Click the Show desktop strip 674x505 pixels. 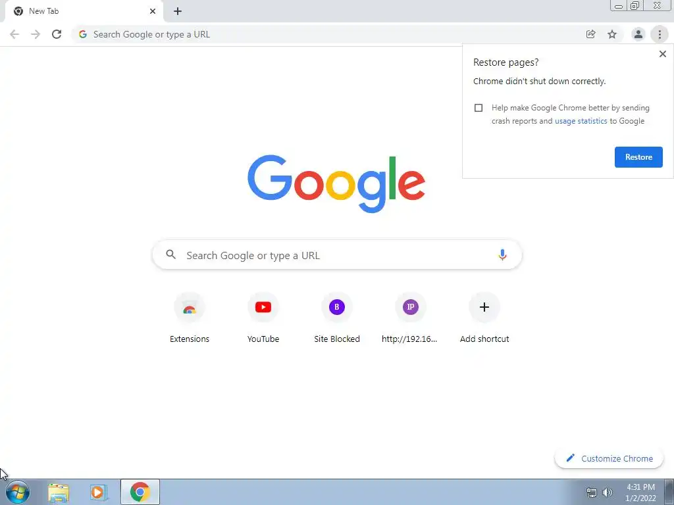[x=669, y=492]
